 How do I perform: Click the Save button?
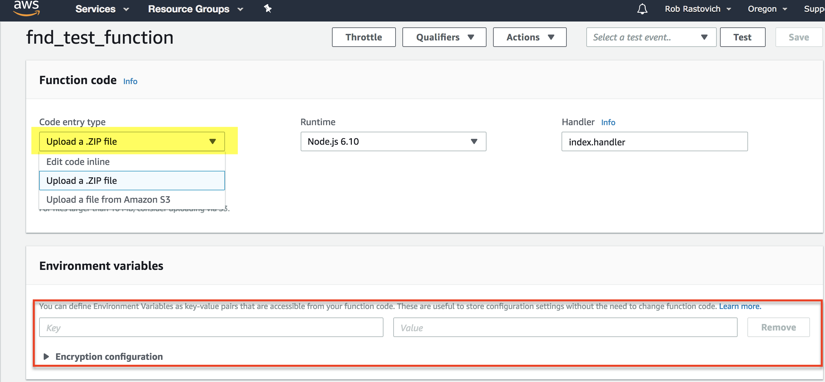(799, 37)
